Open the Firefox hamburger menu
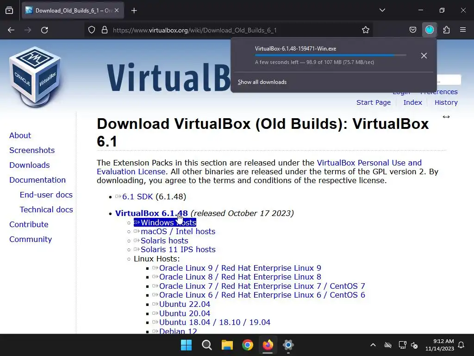This screenshot has width=474, height=356. pos(463,30)
